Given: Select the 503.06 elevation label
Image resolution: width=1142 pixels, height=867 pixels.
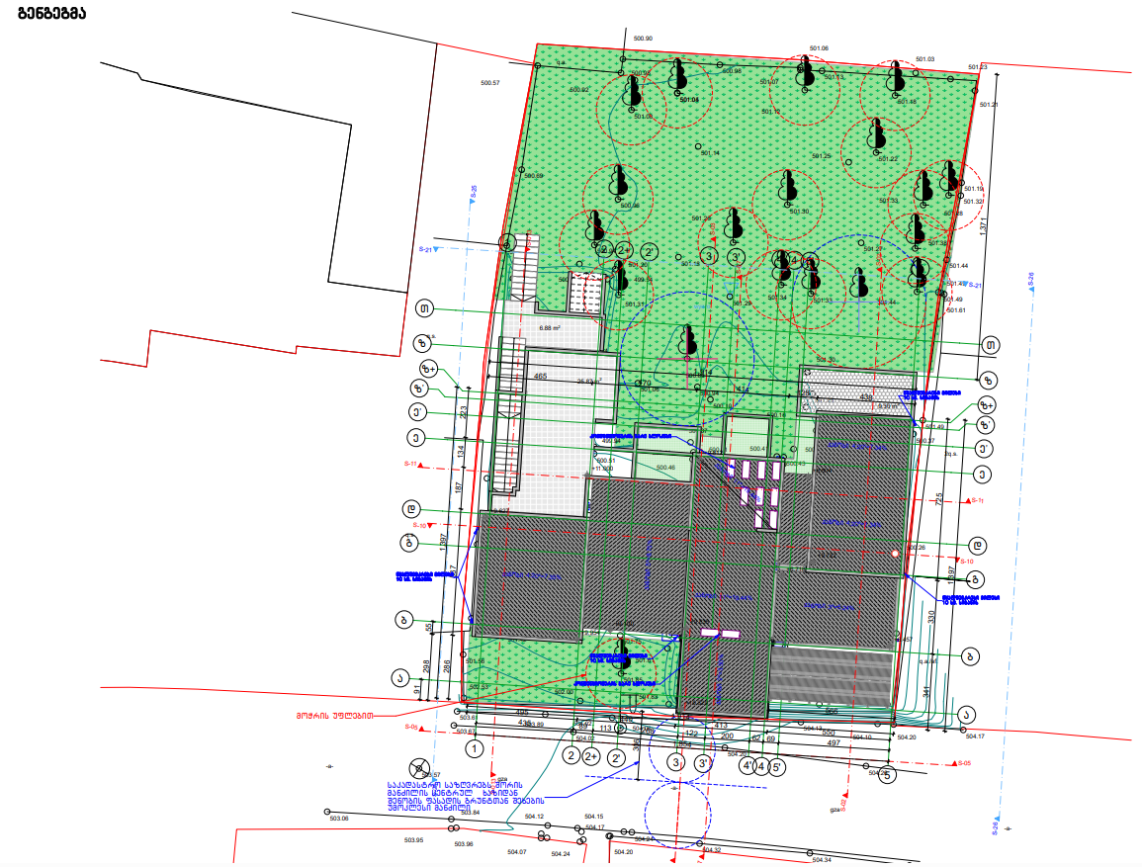Looking at the screenshot, I should pos(339,819).
